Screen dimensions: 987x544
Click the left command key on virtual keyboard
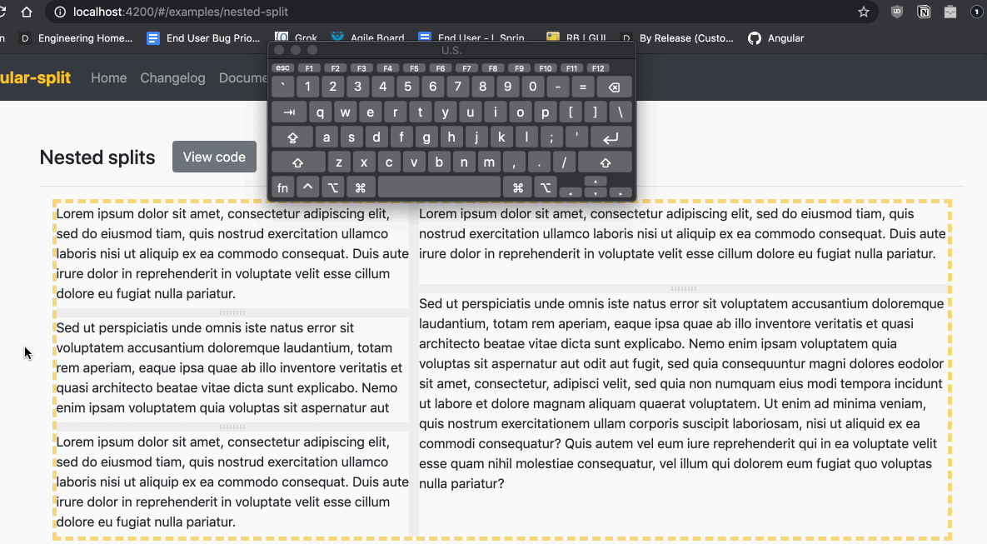point(361,187)
